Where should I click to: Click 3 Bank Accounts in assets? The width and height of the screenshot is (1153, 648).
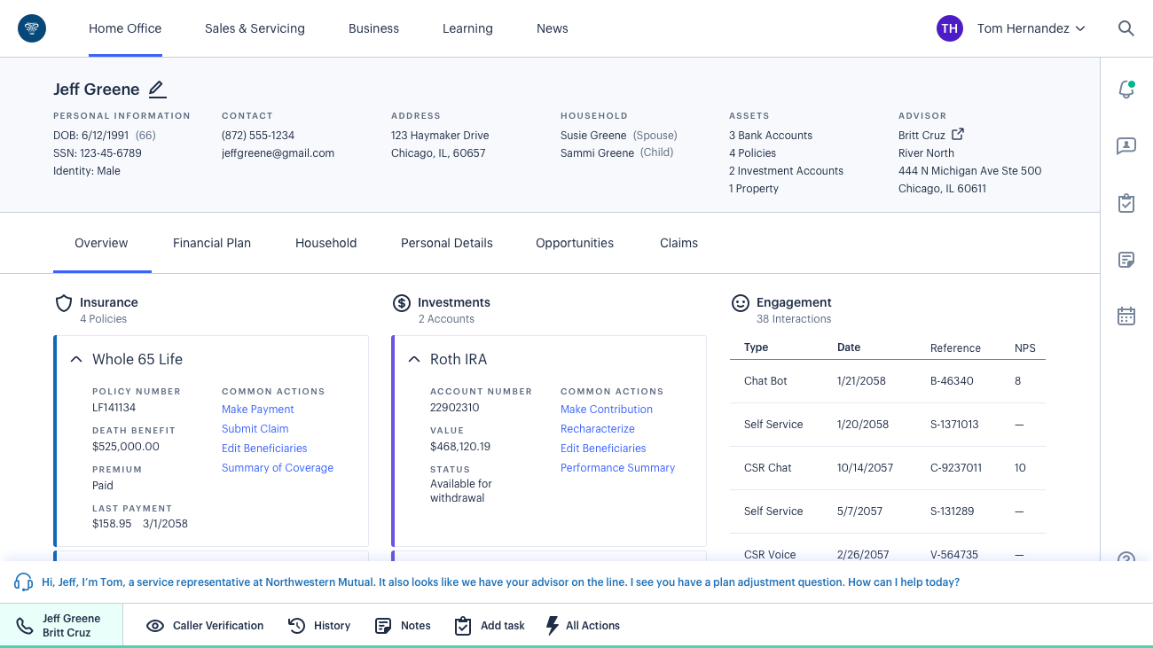pos(771,136)
